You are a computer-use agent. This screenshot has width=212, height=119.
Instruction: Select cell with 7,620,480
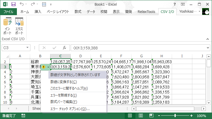coord(121,77)
